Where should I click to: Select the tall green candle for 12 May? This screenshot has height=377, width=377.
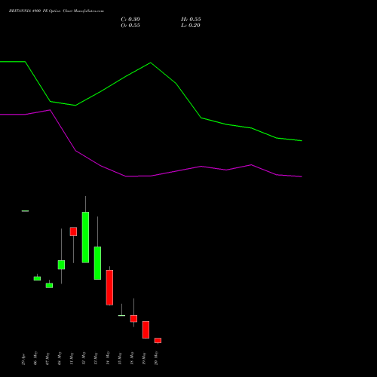pyautogui.click(x=85, y=238)
